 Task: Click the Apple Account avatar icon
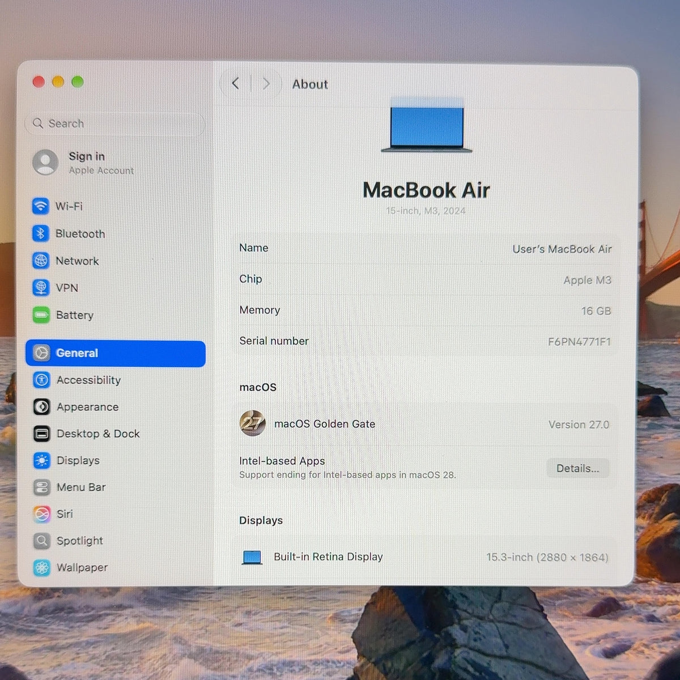(x=45, y=163)
